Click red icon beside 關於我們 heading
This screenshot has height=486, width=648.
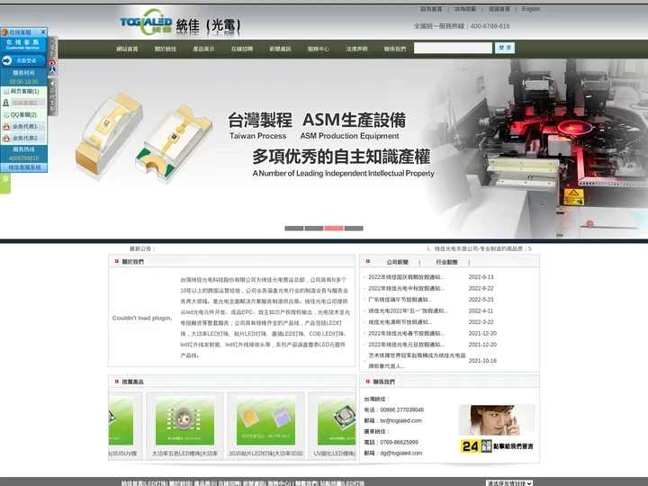point(116,261)
